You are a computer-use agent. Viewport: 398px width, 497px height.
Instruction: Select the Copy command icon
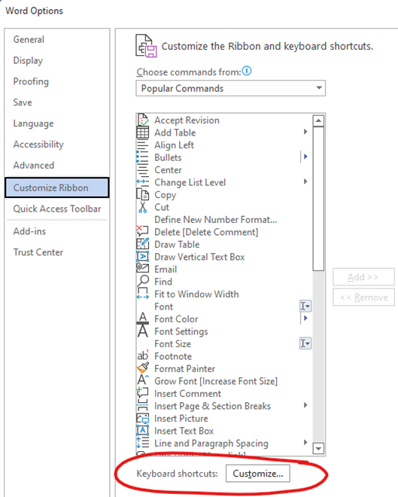(x=142, y=194)
